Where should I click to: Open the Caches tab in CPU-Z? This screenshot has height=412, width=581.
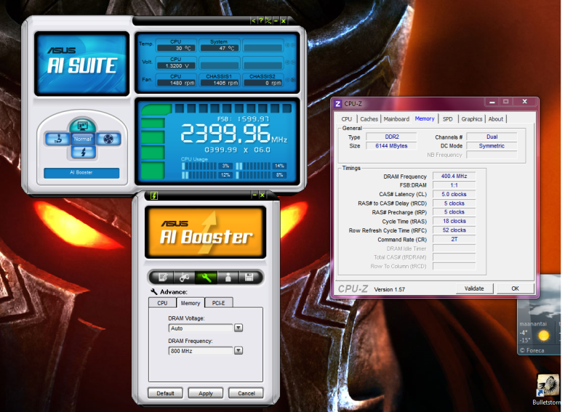click(369, 119)
